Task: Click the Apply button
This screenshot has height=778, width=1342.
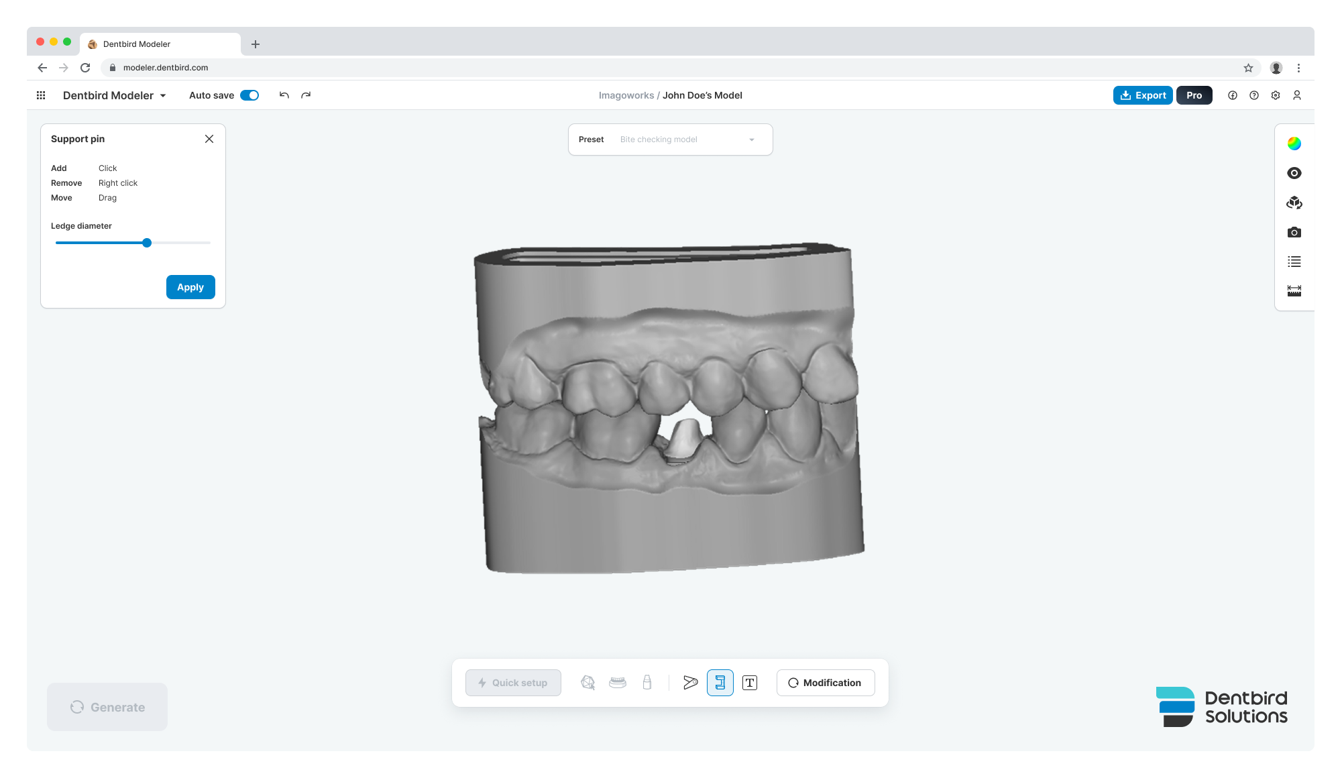Action: pyautogui.click(x=190, y=287)
